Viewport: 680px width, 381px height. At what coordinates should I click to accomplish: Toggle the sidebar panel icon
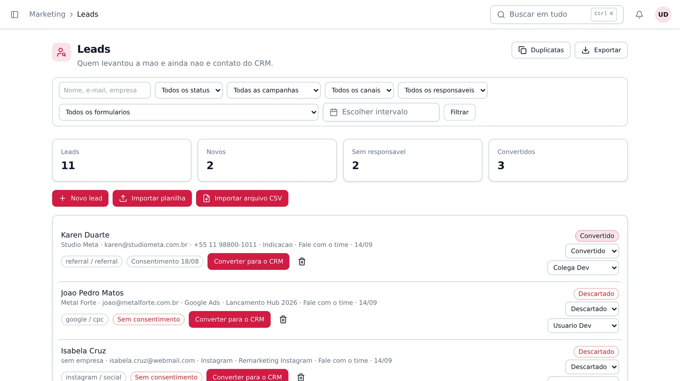click(x=15, y=14)
